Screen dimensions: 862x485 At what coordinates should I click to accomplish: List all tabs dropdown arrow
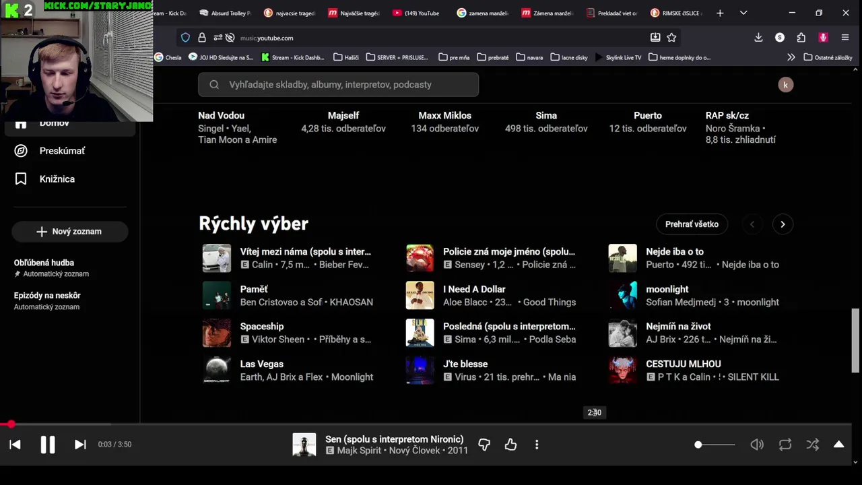[x=743, y=13]
